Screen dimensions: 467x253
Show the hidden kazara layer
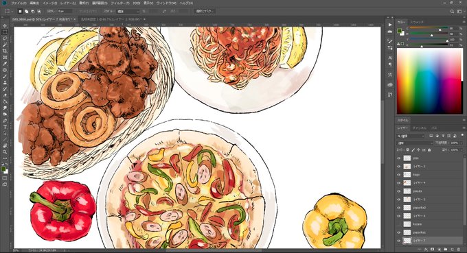[399, 224]
